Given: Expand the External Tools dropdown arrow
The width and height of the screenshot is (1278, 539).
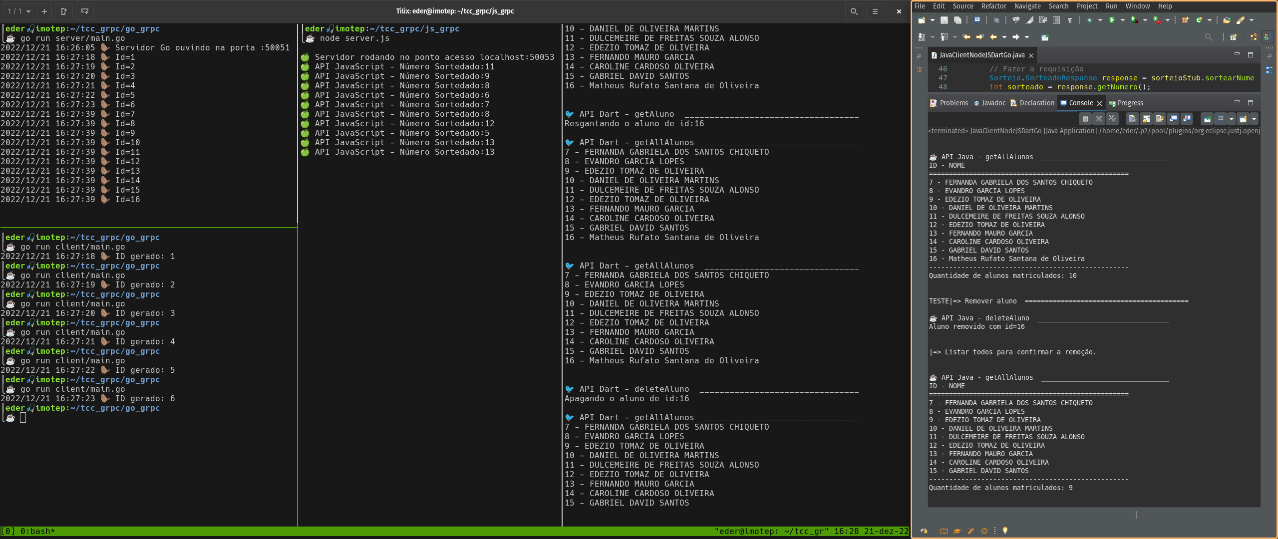Looking at the screenshot, I should [1168, 20].
